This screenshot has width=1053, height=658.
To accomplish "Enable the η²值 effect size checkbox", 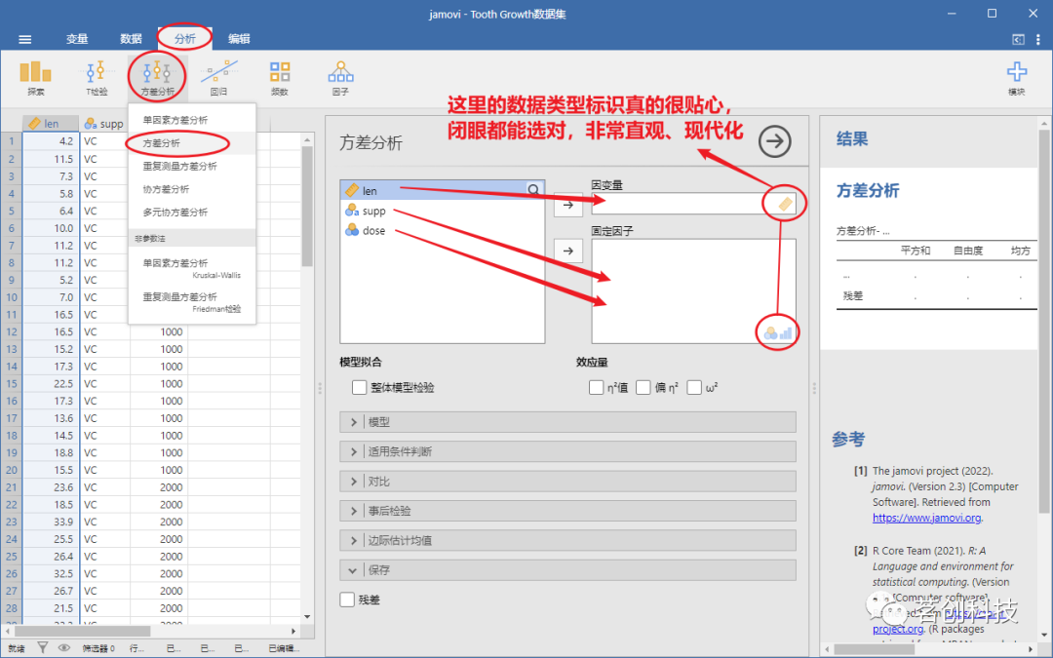I will [596, 387].
